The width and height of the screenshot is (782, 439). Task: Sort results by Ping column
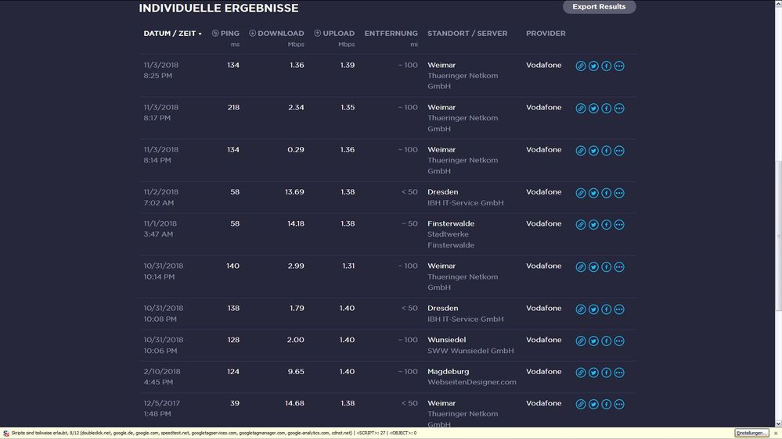click(225, 34)
